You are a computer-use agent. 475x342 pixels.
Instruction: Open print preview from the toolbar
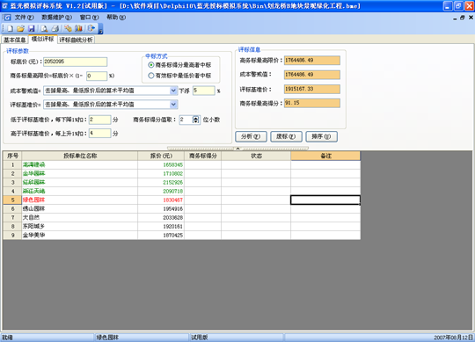click(x=44, y=28)
